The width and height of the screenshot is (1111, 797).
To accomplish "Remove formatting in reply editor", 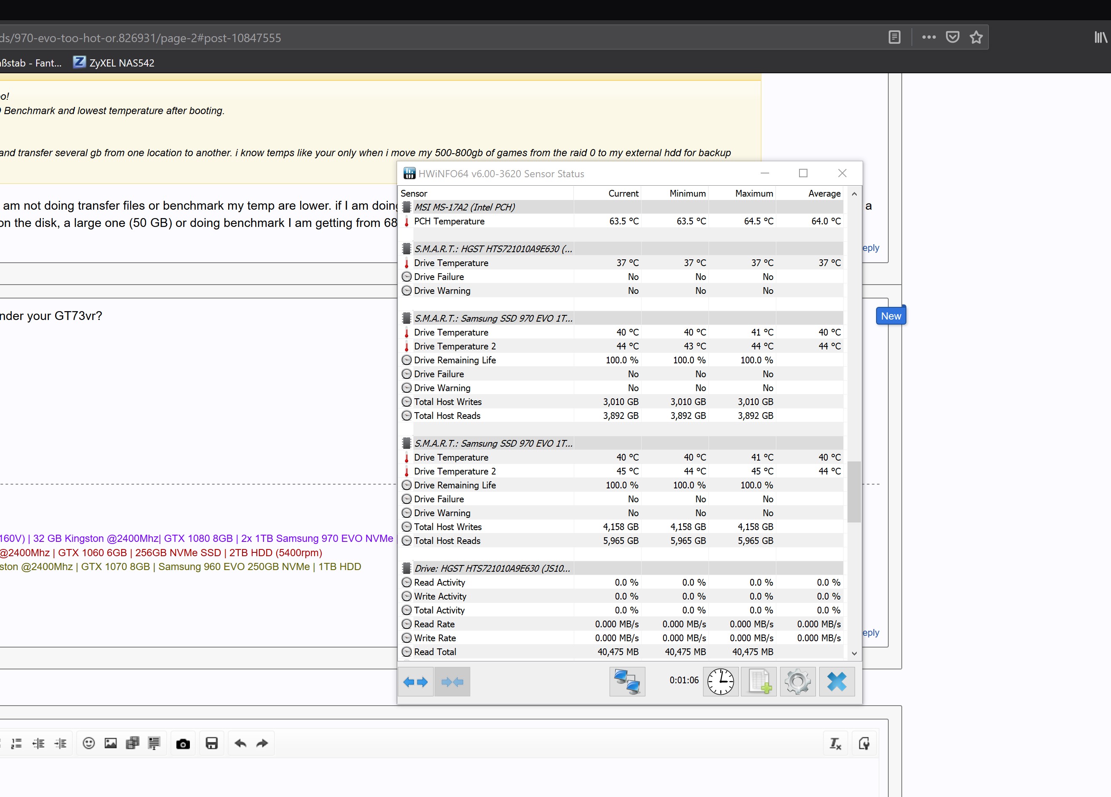I will [835, 744].
